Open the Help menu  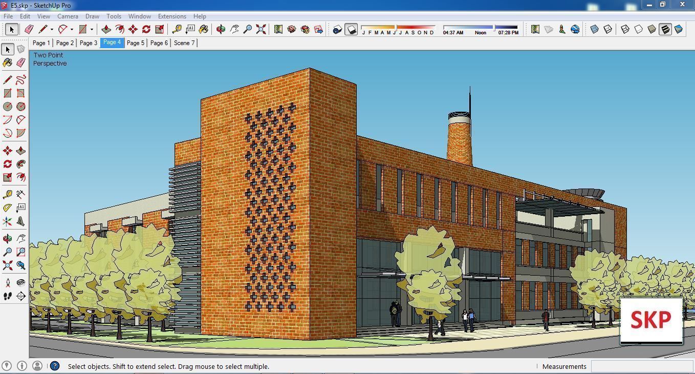200,16
